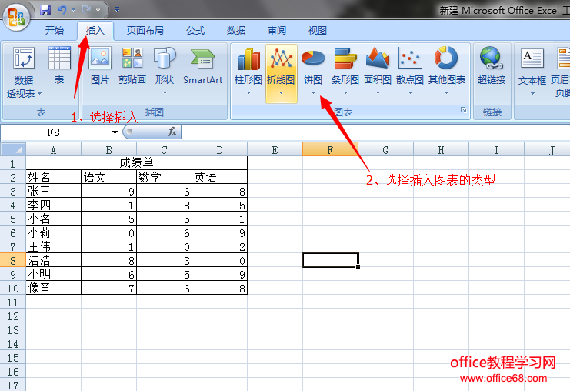Image resolution: width=570 pixels, height=391 pixels.
Task: Select the cell containing 王伟
Action: coord(53,246)
